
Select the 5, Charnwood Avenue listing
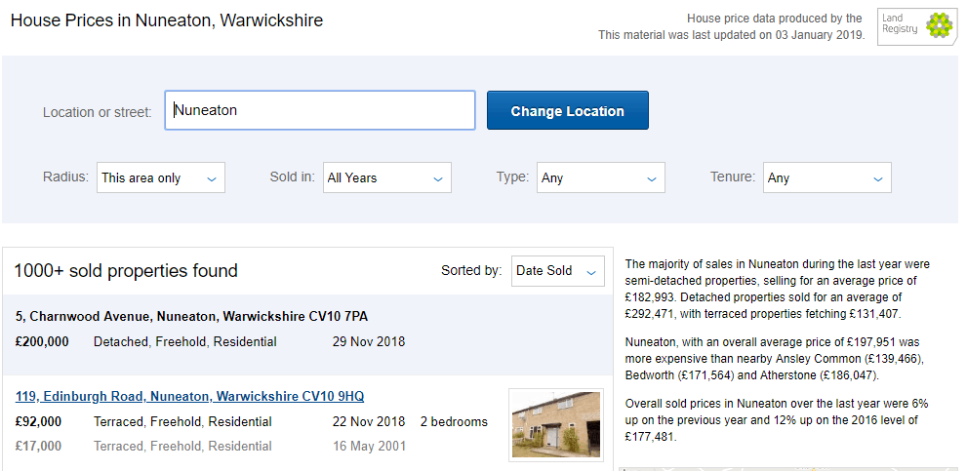click(191, 316)
